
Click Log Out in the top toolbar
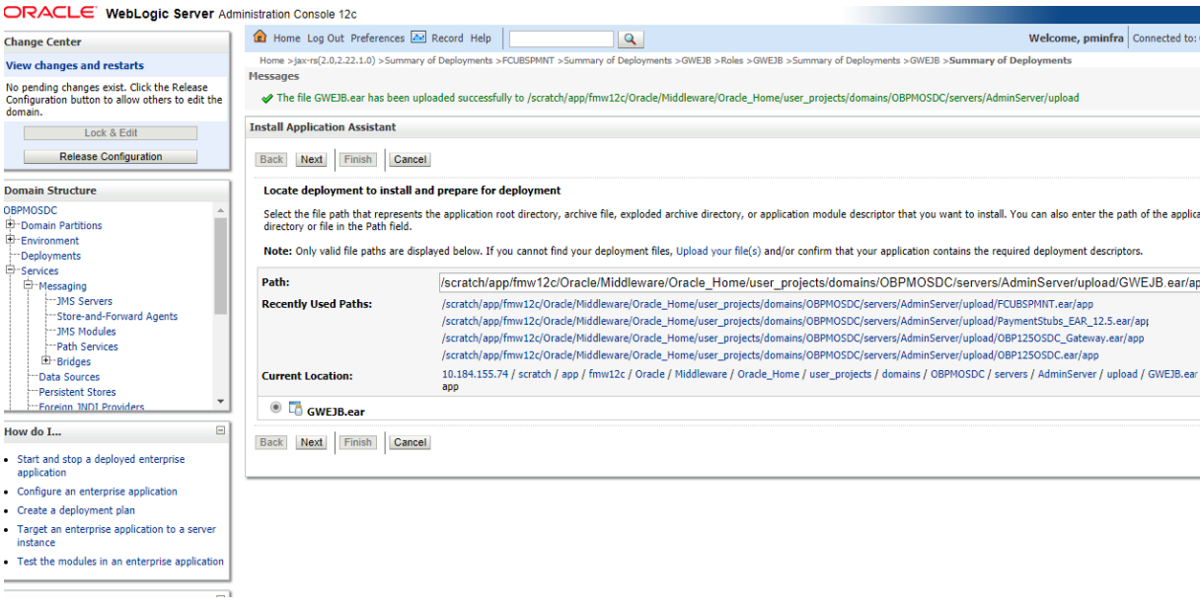coord(323,38)
